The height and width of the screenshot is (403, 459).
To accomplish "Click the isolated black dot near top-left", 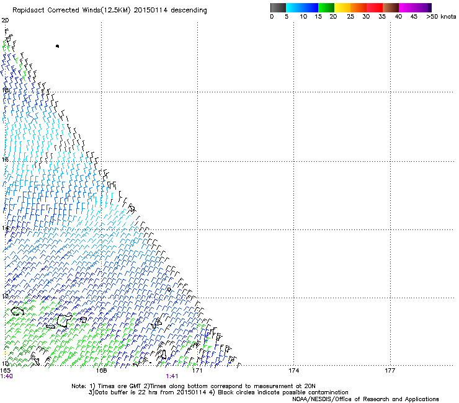I will coord(57,46).
